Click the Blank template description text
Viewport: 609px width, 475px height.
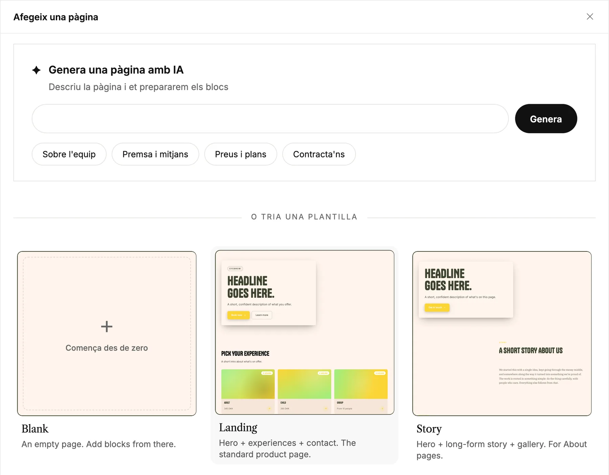tap(99, 444)
